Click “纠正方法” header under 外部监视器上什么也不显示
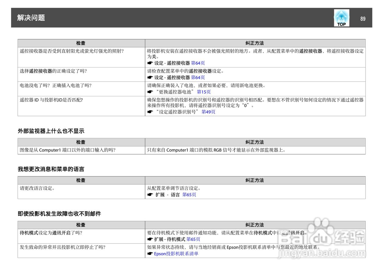This screenshot has height=275, width=390. pos(255,142)
